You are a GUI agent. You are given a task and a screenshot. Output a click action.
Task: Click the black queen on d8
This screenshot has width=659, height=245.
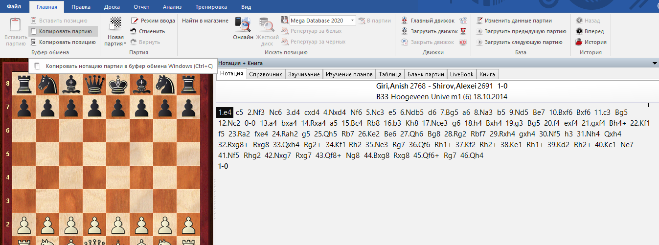93,84
